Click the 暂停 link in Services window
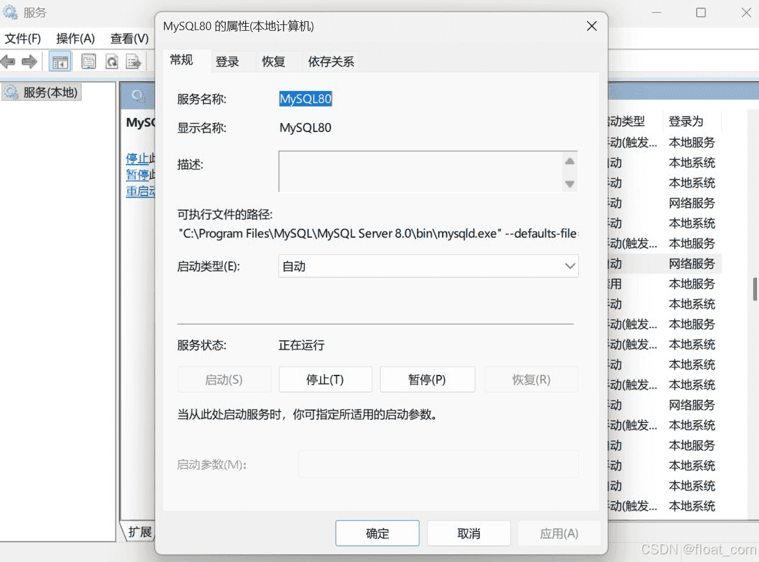Image resolution: width=759 pixels, height=562 pixels. tap(137, 175)
